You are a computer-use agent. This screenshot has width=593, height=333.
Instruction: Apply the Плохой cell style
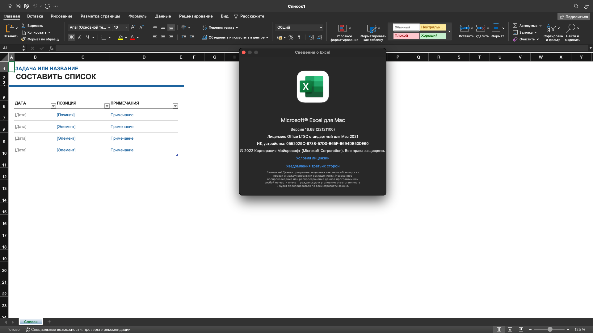406,35
